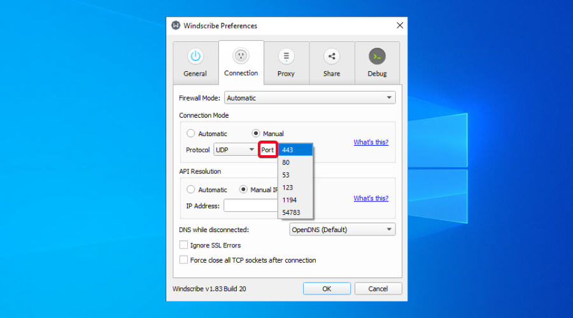Viewport: 573px width, 318px height.
Task: Open the General tab power icon
Action: 195,56
